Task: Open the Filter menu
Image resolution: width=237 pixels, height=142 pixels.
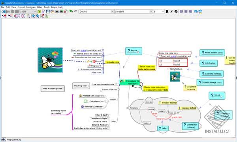Action: coord(39,7)
